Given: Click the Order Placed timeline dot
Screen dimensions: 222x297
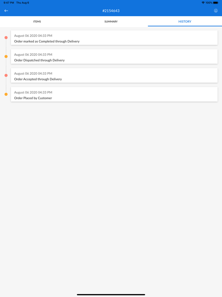Looking at the screenshot, I should tap(6, 94).
